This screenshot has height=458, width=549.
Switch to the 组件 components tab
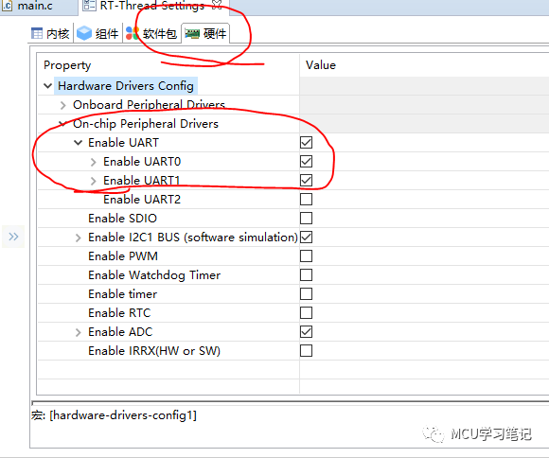coord(97,34)
